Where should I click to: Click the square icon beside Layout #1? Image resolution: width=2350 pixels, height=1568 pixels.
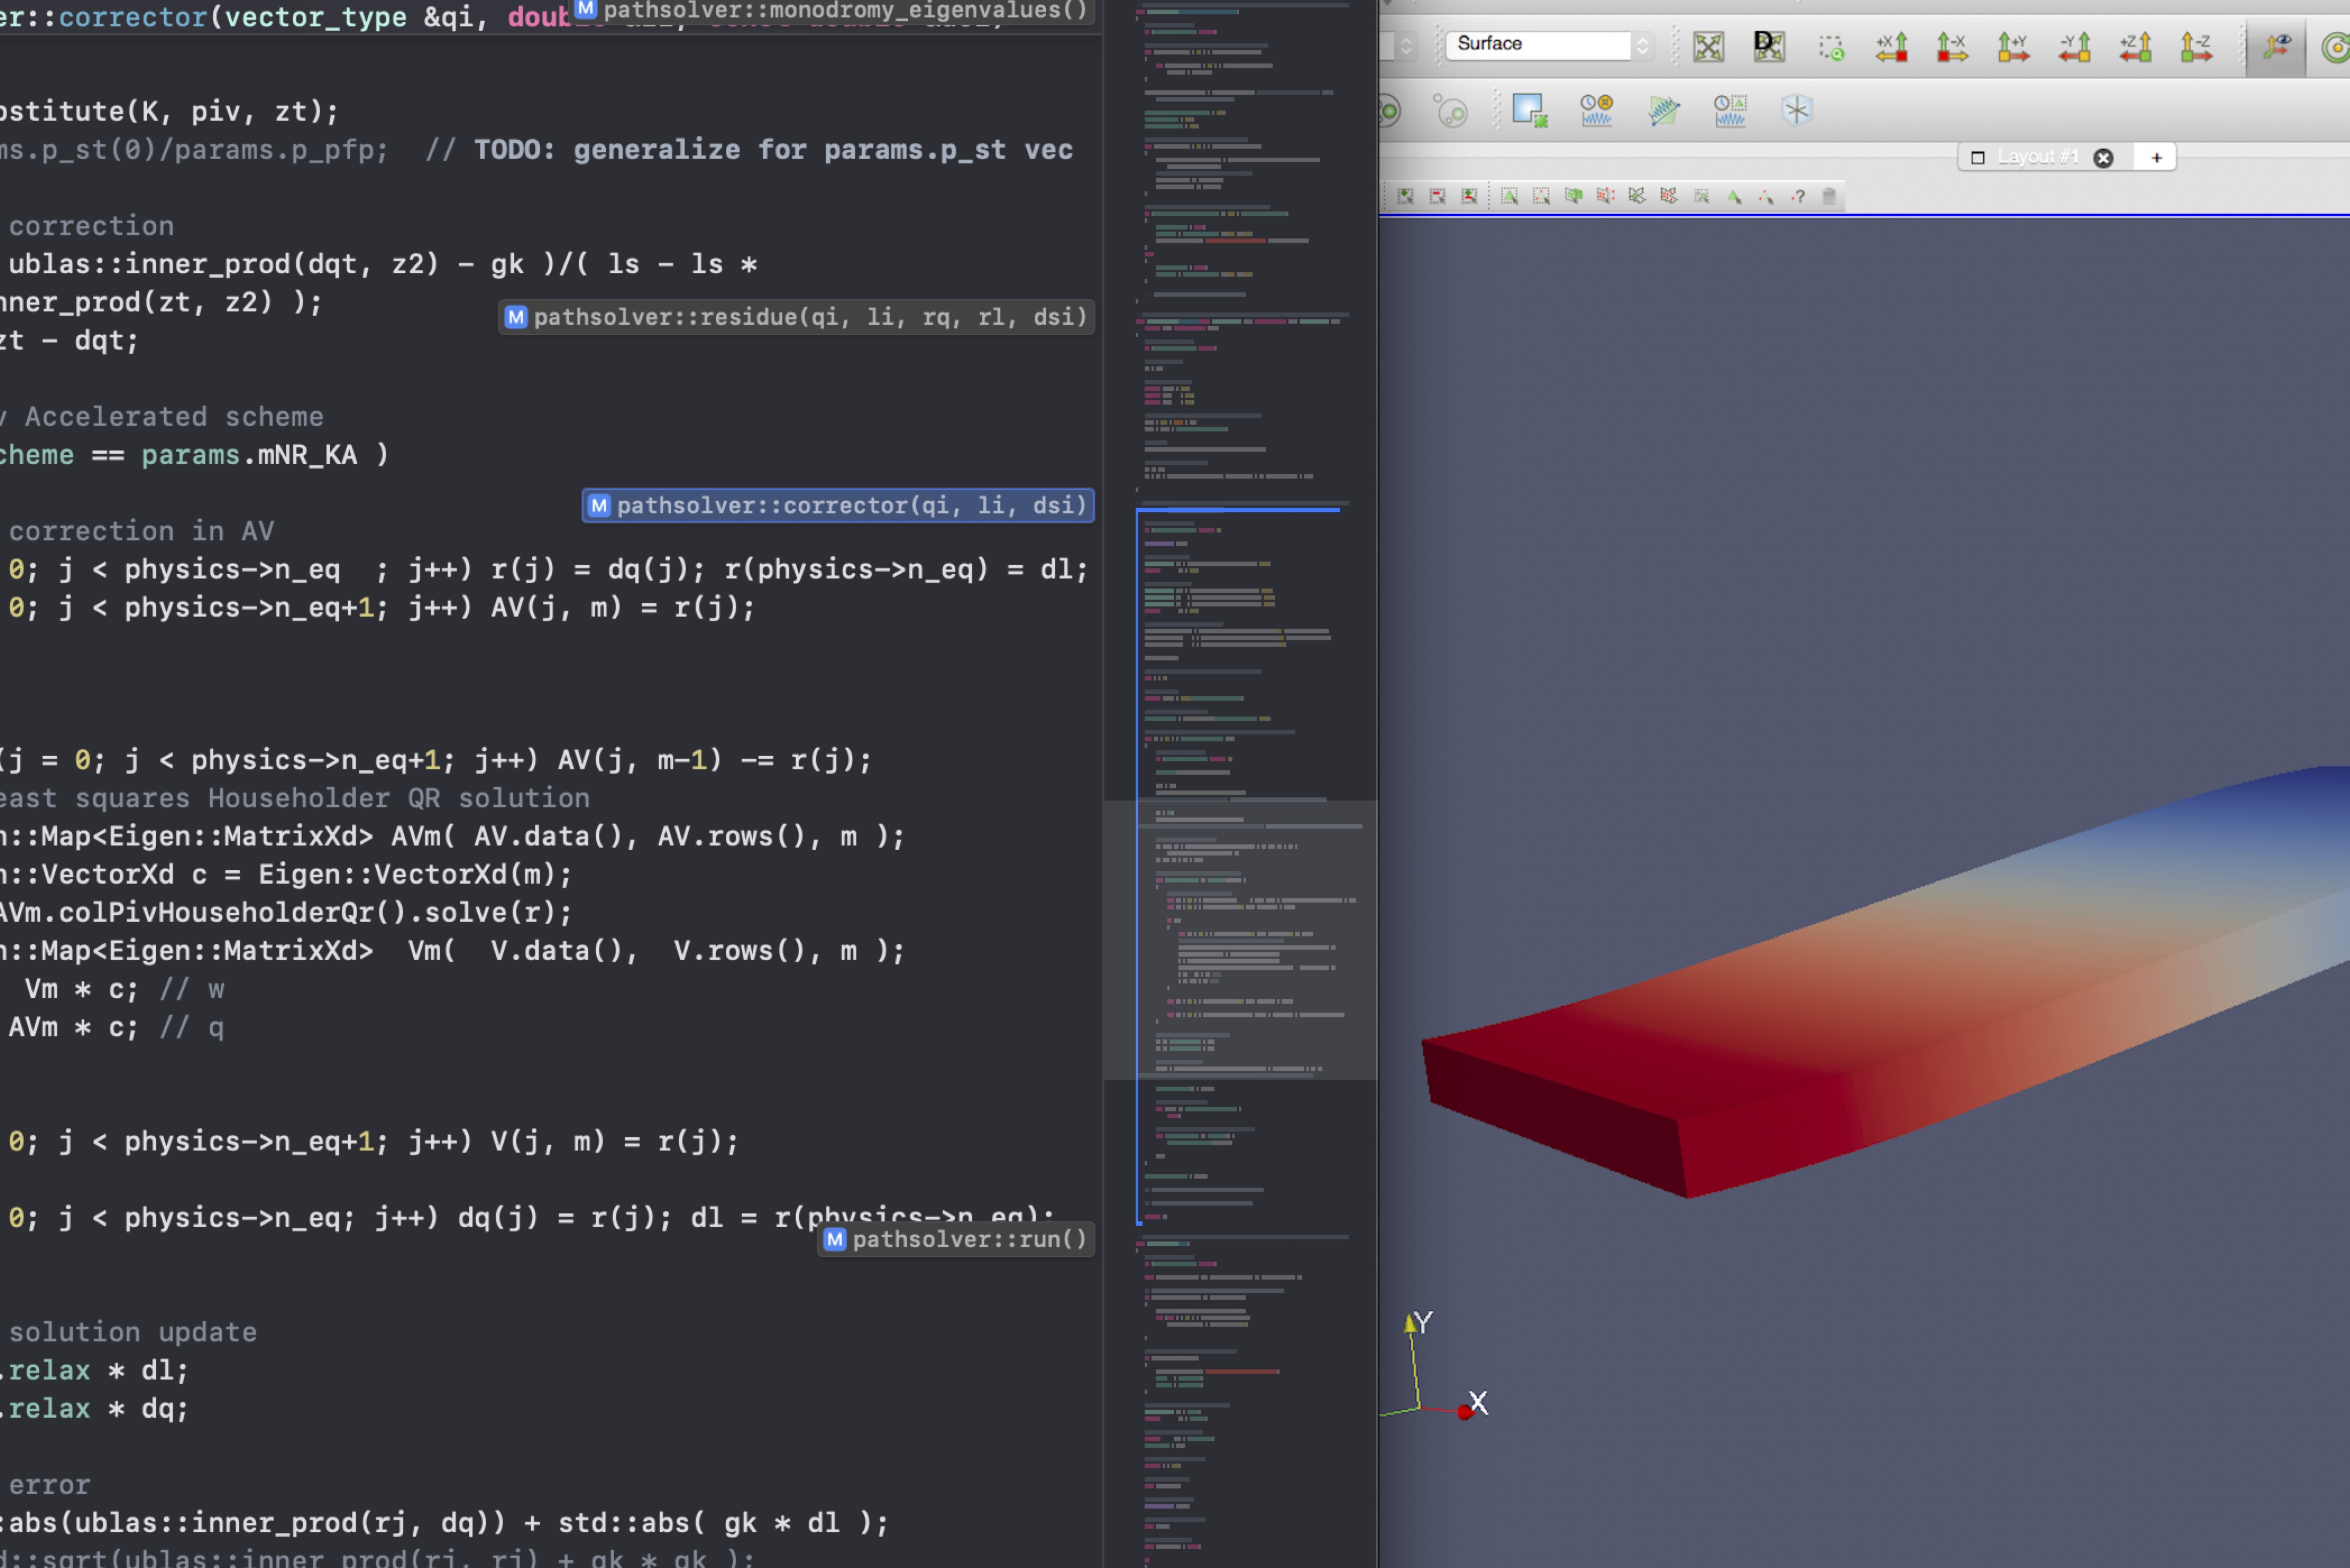click(x=1977, y=158)
